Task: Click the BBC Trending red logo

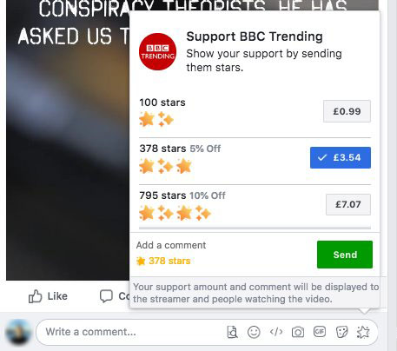Action: click(158, 52)
